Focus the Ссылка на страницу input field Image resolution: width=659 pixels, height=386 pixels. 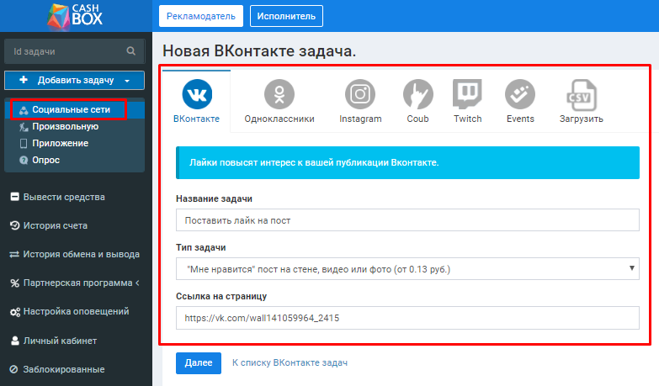(407, 318)
